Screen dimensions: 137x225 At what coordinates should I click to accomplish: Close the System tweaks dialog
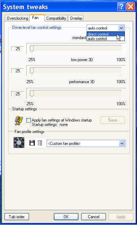[x=131, y=6]
